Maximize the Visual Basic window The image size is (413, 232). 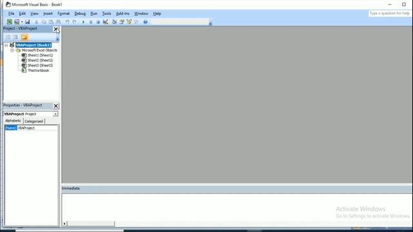pos(404,5)
